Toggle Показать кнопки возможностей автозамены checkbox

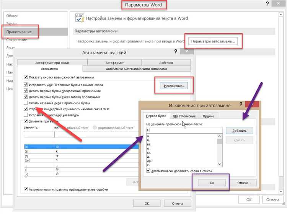tap(26, 77)
